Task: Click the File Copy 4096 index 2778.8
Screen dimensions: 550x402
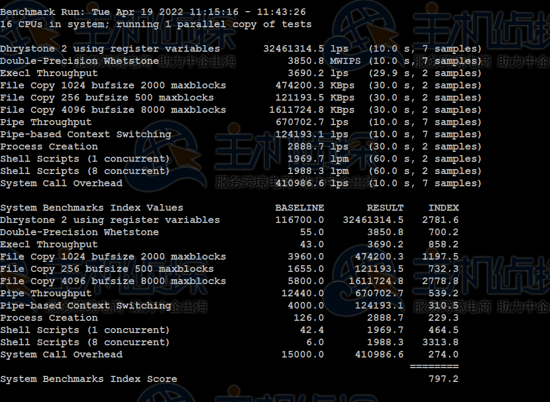Action: 440,281
